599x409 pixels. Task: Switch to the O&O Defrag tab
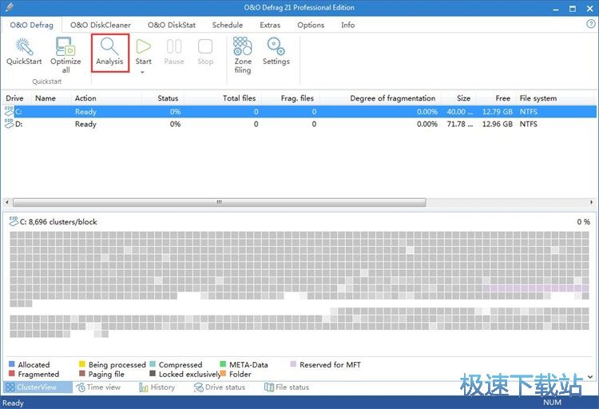(31, 25)
